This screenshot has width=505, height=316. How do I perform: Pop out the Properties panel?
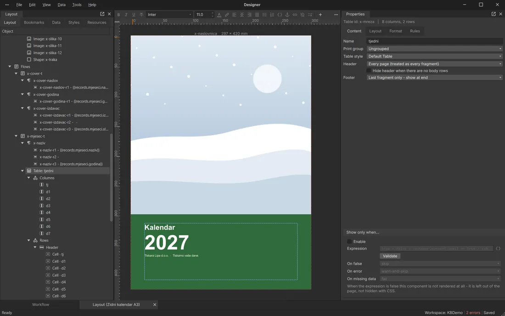click(x=494, y=14)
